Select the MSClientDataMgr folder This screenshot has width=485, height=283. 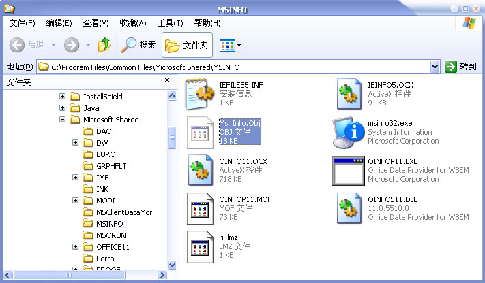(x=117, y=212)
